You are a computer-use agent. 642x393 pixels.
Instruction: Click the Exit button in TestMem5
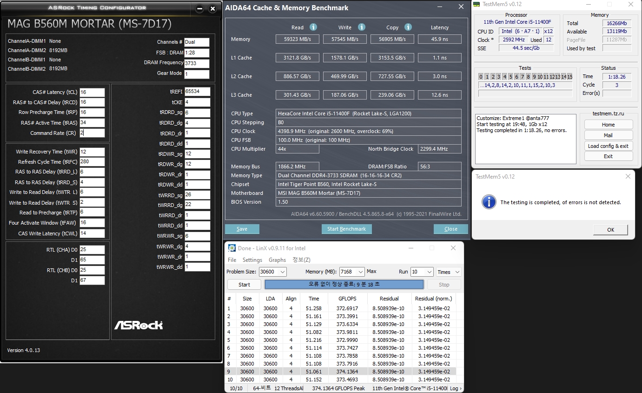pyautogui.click(x=609, y=156)
